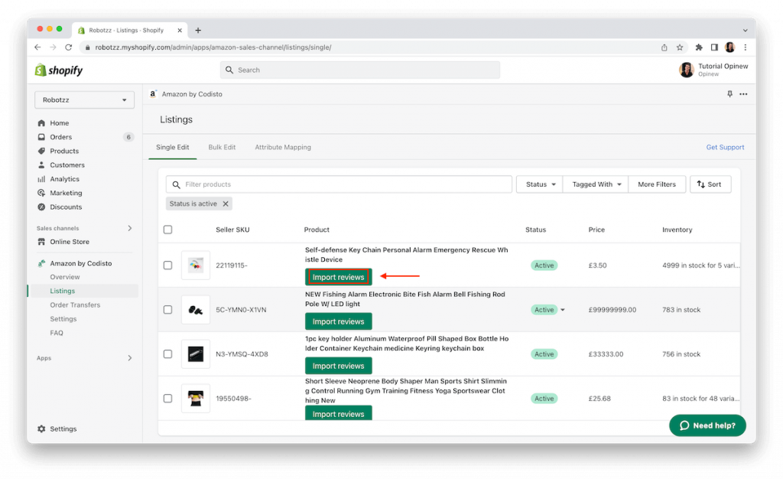The height and width of the screenshot is (479, 783).
Task: Open Chrome three-dot menu
Action: pos(746,47)
